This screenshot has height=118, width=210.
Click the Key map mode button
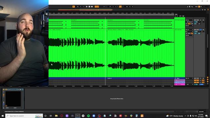pyautogui.click(x=192, y=7)
